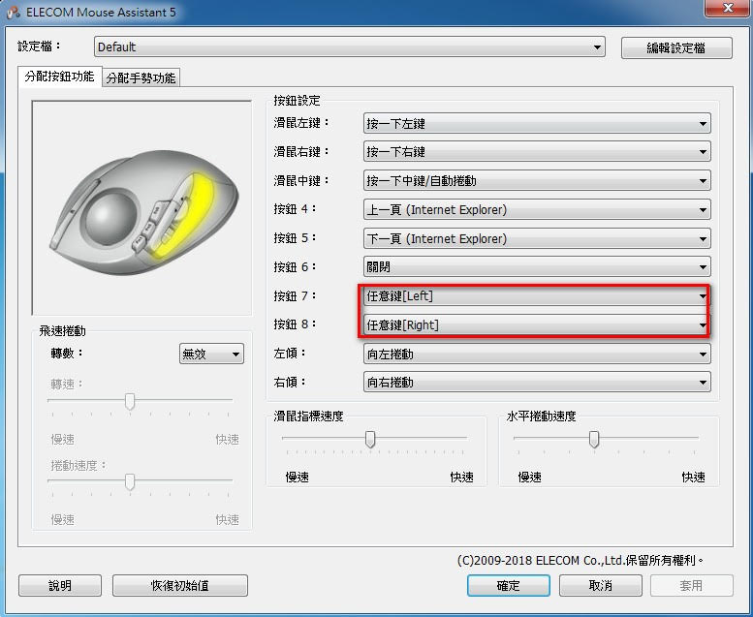Open the 按鈕 7 dropdown showing 任意鍵[Left]
The height and width of the screenshot is (617, 753).
(537, 295)
